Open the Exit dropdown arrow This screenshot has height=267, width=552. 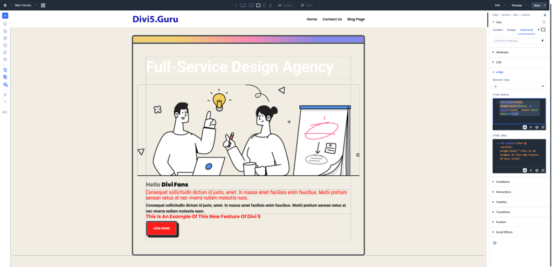click(x=505, y=5)
